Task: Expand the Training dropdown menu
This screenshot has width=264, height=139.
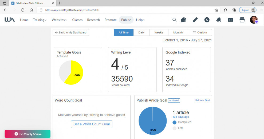Action: [40, 20]
